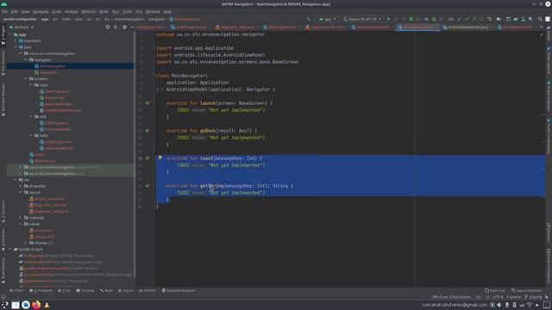Open the Logcat tool window
Image resolution: width=552 pixels, height=310 pixels.
click(126, 291)
